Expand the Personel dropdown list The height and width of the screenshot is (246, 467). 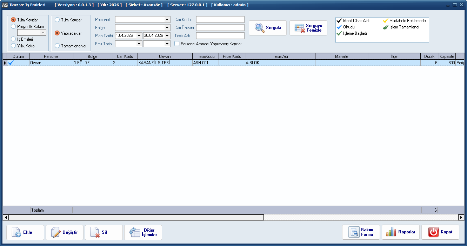[167, 20]
